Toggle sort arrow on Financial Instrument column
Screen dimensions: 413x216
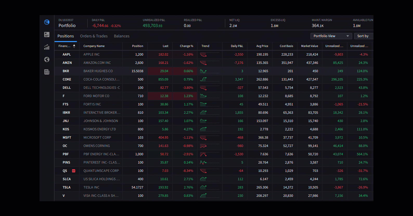(74, 46)
